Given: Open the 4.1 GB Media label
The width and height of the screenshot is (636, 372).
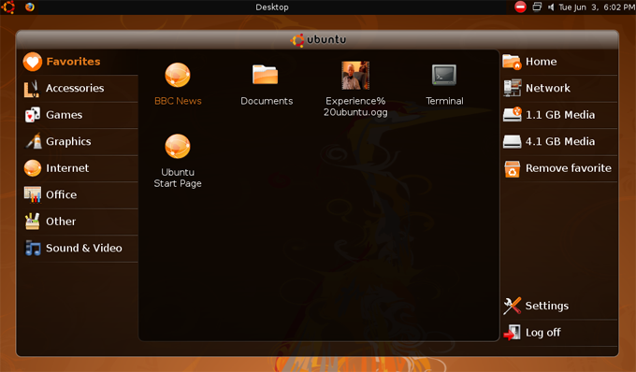Looking at the screenshot, I should (x=560, y=141).
